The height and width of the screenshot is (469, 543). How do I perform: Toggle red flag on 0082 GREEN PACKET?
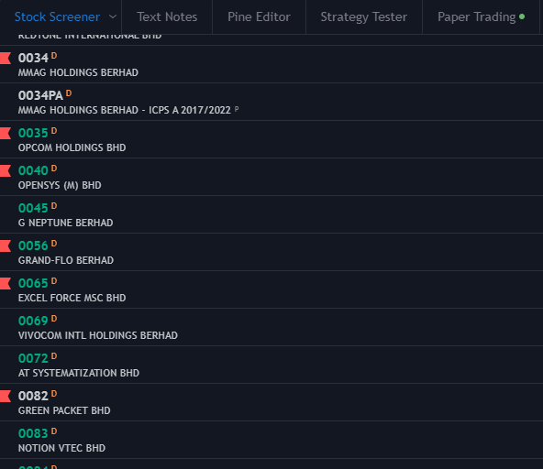[x=6, y=397]
